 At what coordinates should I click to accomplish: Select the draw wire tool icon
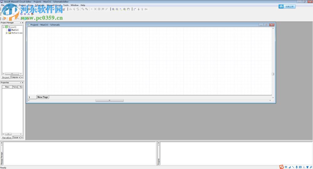(135, 9)
